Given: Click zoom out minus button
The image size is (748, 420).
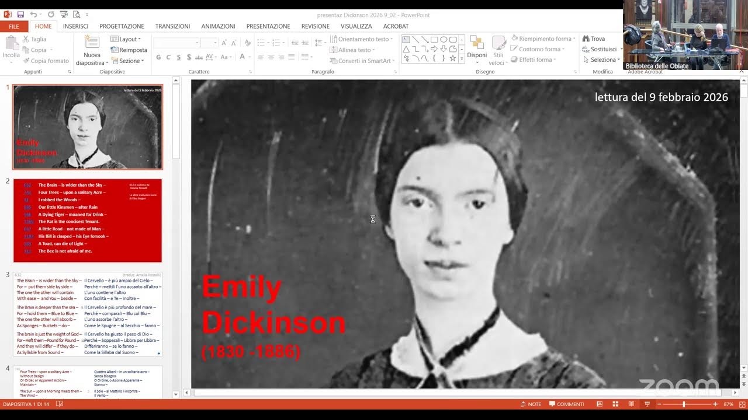Looking at the screenshot, I should pos(660,404).
